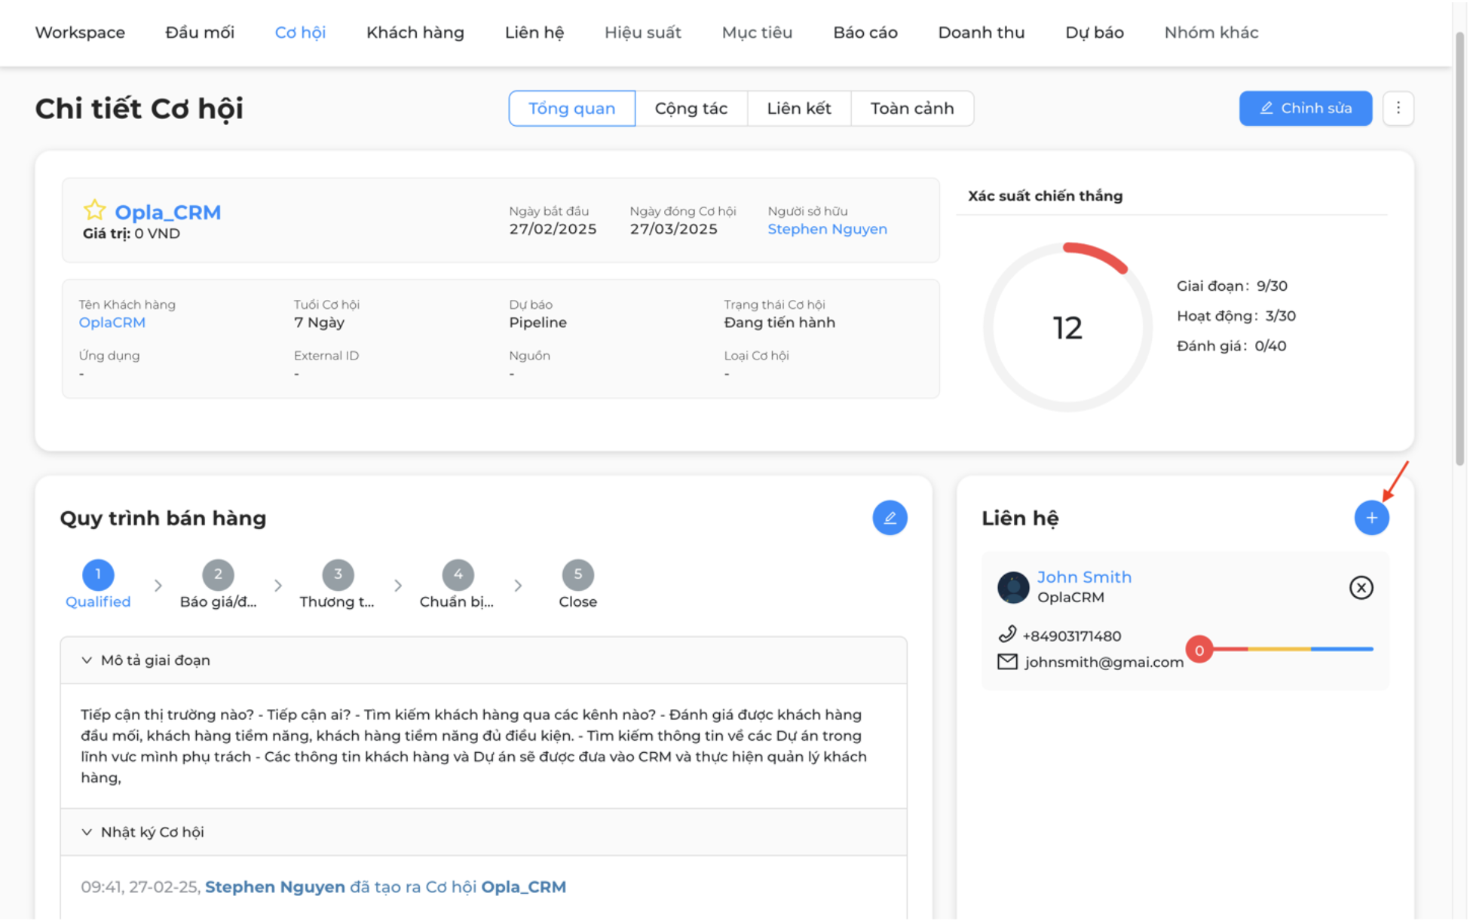
Task: Open the John Smith contact link
Action: coord(1084,577)
